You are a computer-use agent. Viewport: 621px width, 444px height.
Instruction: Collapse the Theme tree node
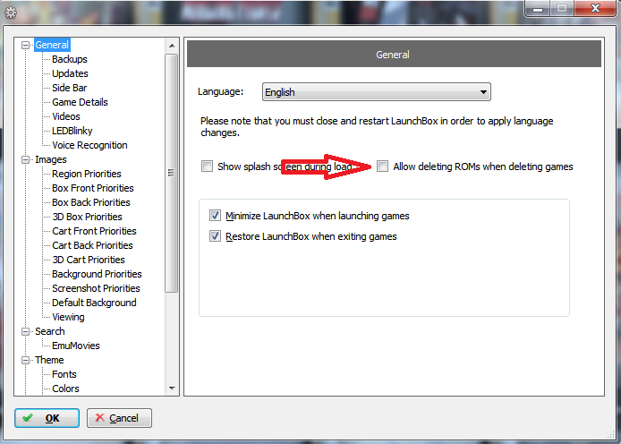coord(26,361)
